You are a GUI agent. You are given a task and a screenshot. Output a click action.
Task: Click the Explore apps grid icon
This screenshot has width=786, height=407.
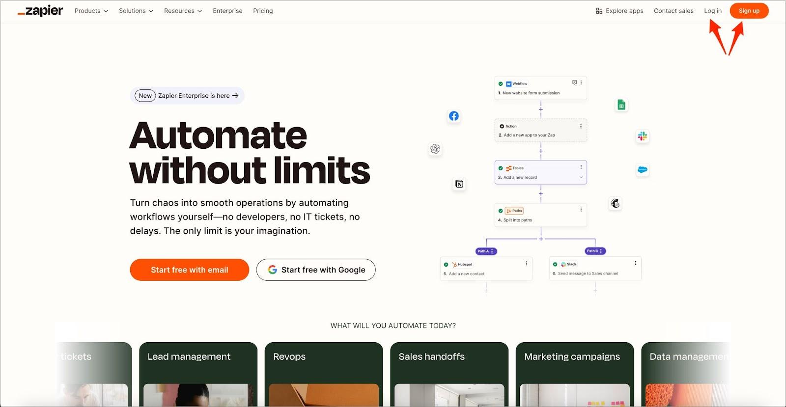point(599,11)
